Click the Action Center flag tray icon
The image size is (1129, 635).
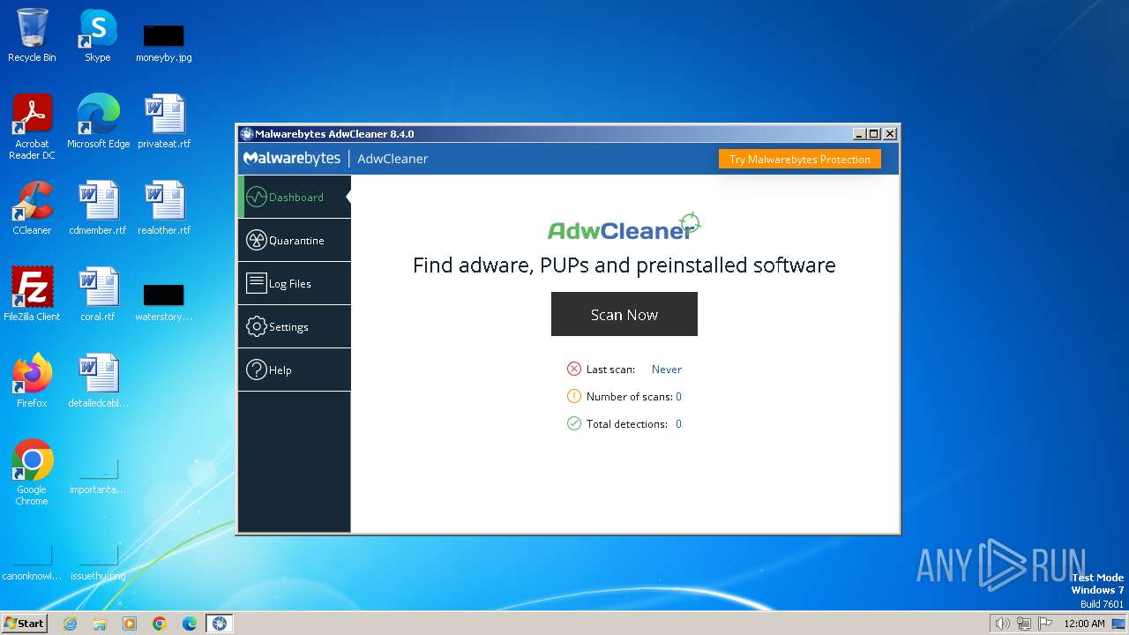point(1045,624)
